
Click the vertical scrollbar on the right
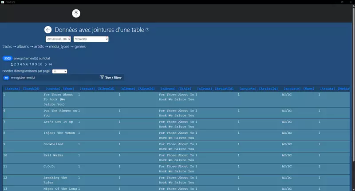pos(353,84)
